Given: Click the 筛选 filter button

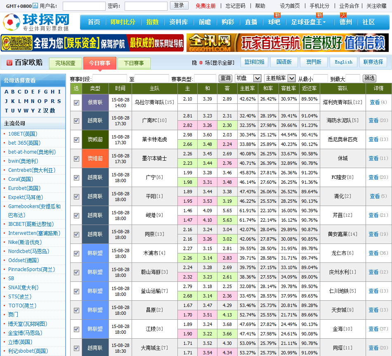Looking at the screenshot, I should [x=369, y=78].
